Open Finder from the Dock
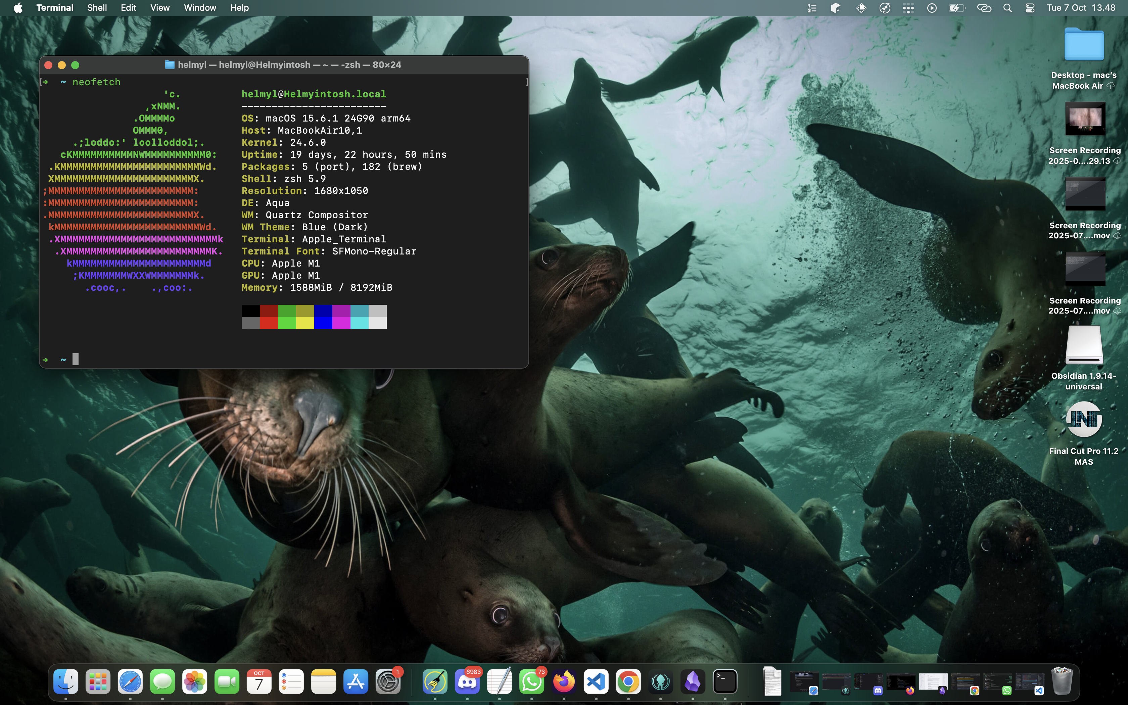 (x=65, y=681)
